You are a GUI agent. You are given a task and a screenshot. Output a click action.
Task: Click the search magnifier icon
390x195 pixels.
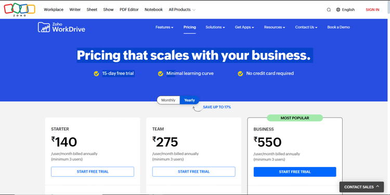point(329,10)
